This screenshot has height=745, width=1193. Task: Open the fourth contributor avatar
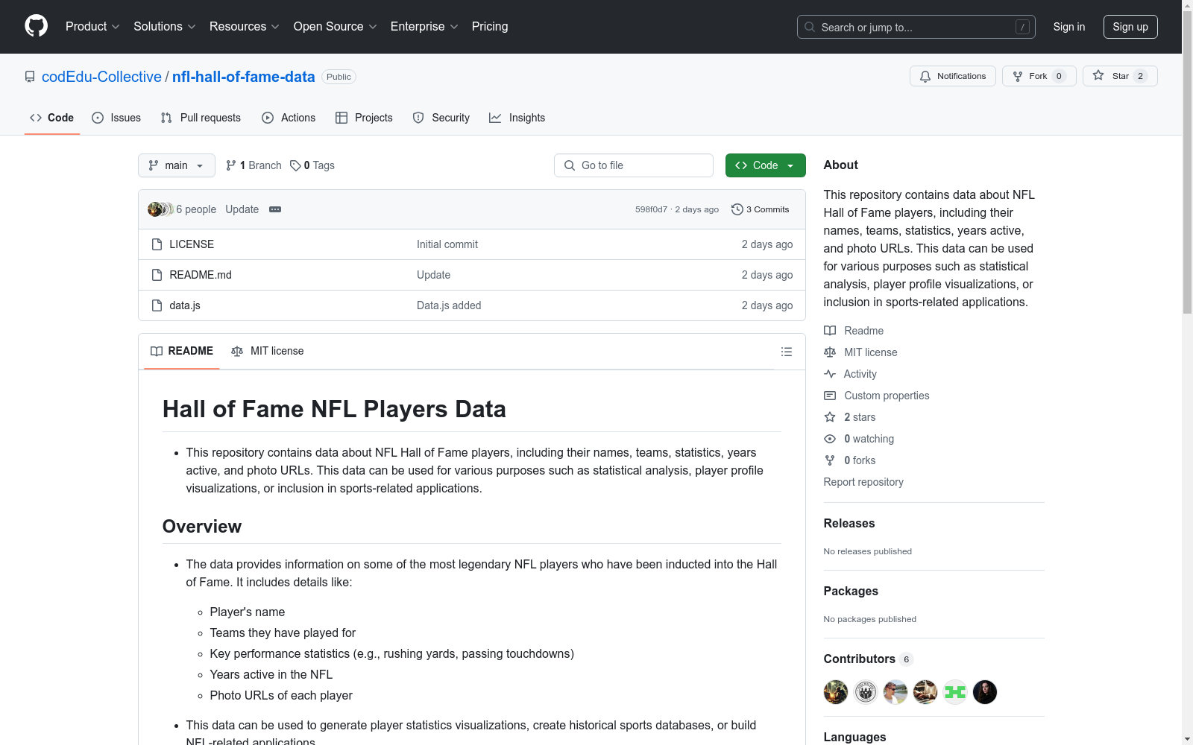click(x=925, y=692)
